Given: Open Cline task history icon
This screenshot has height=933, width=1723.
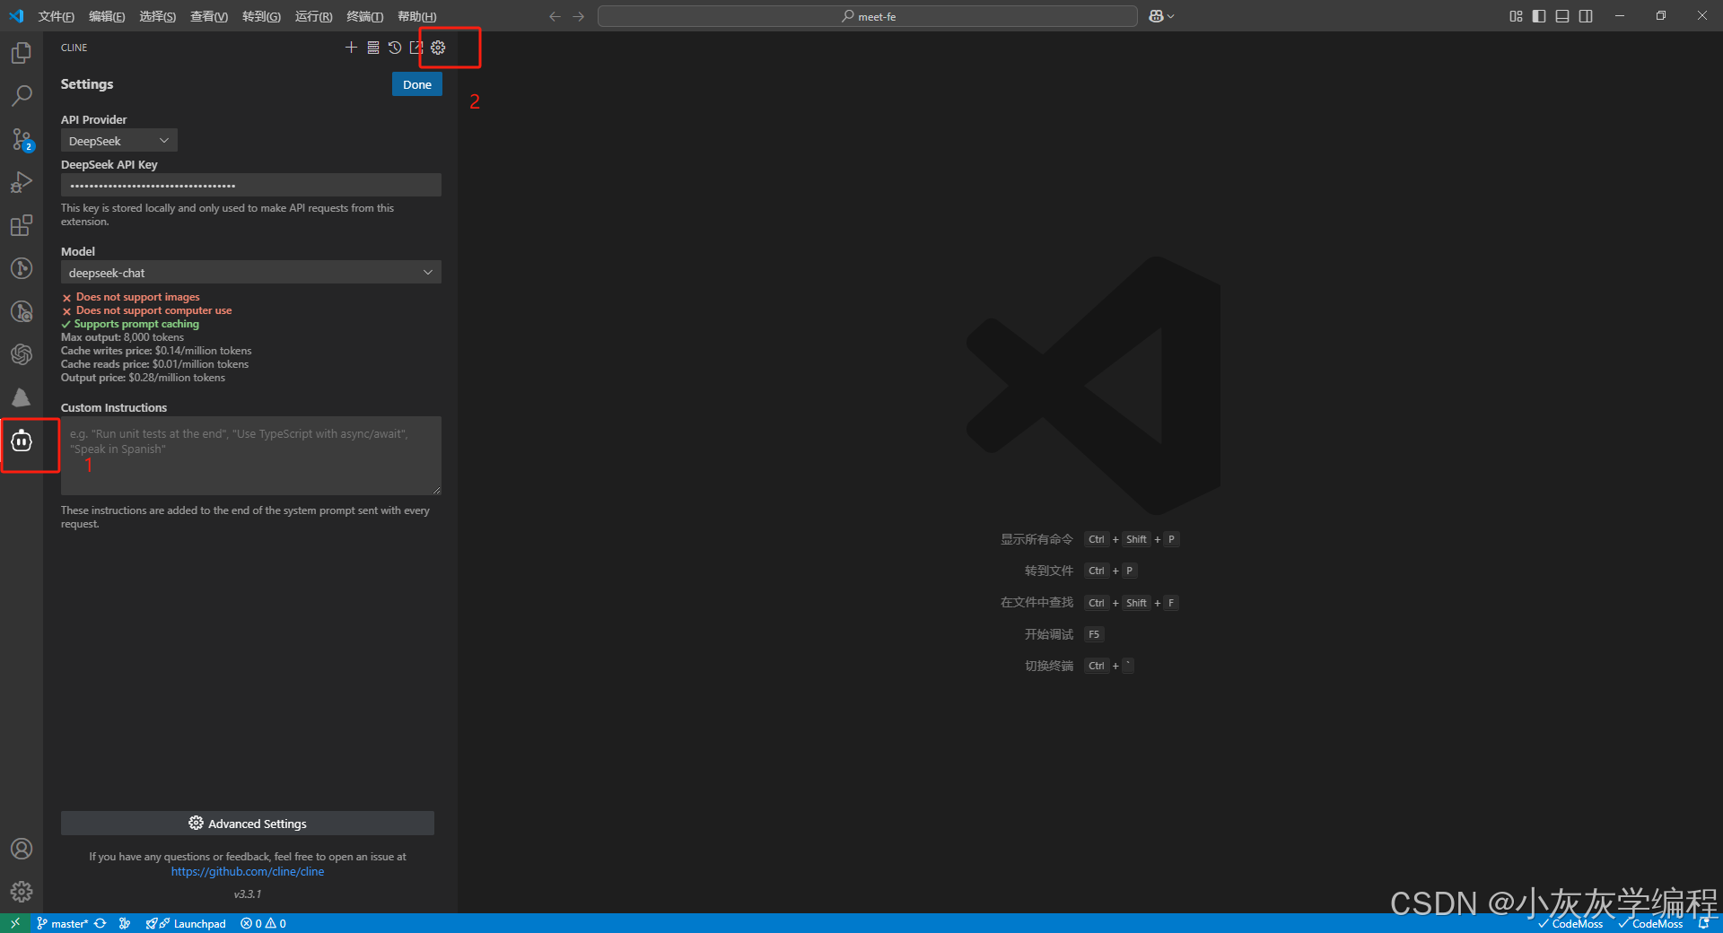Looking at the screenshot, I should click(x=395, y=48).
